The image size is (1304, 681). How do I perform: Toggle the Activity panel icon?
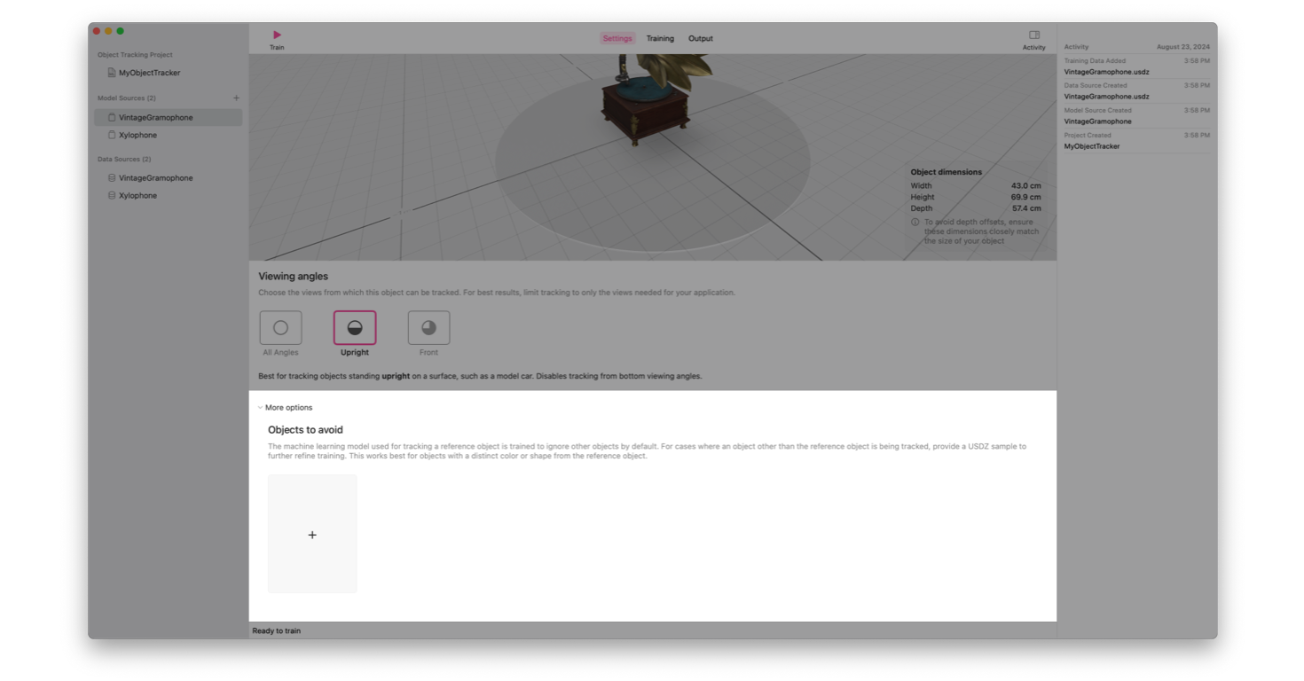point(1033,35)
